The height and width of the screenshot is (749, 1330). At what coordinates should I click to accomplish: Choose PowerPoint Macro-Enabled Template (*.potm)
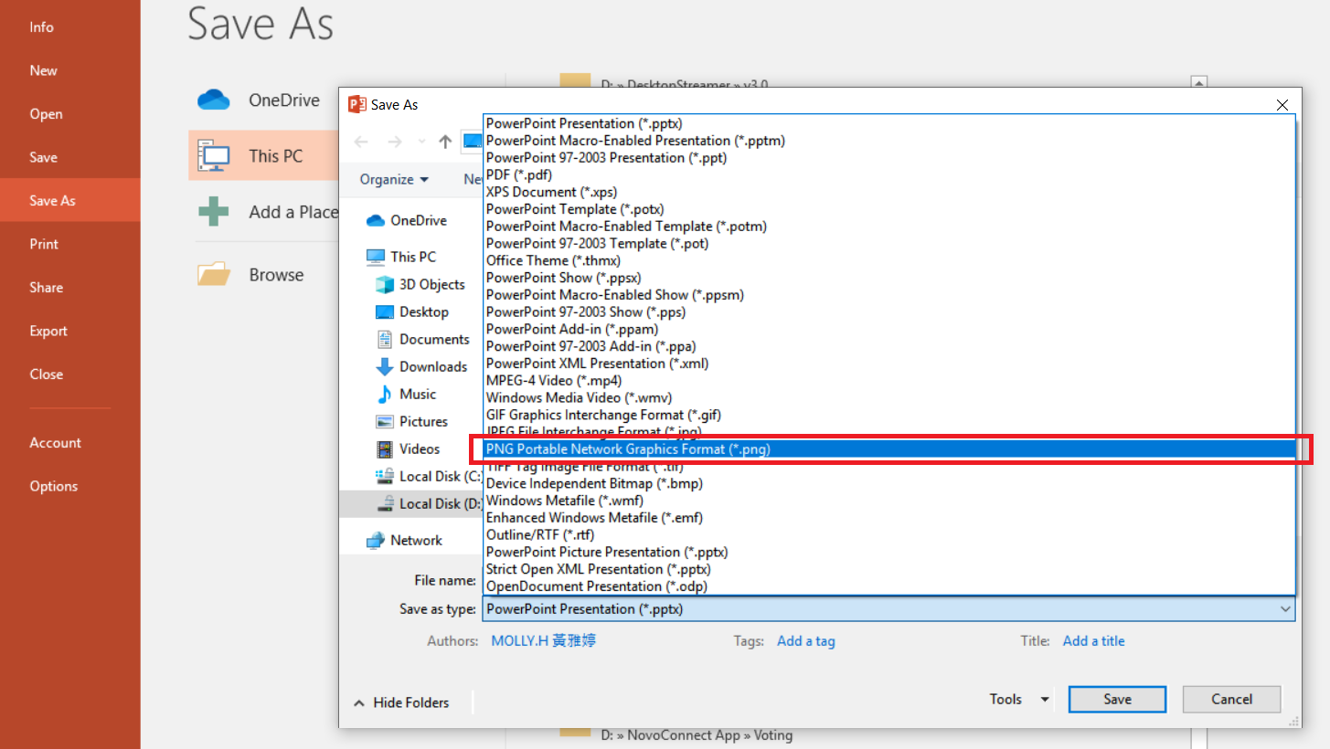[x=888, y=226]
